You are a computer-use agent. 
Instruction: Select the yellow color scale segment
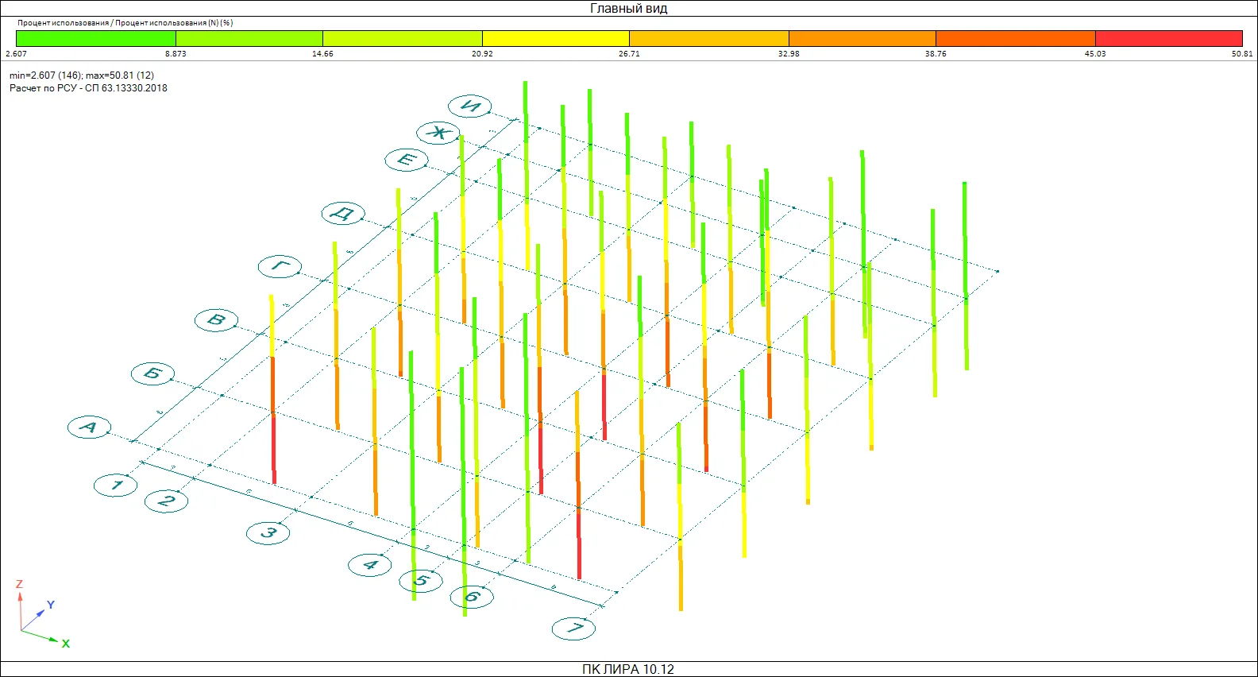pyautogui.click(x=556, y=38)
